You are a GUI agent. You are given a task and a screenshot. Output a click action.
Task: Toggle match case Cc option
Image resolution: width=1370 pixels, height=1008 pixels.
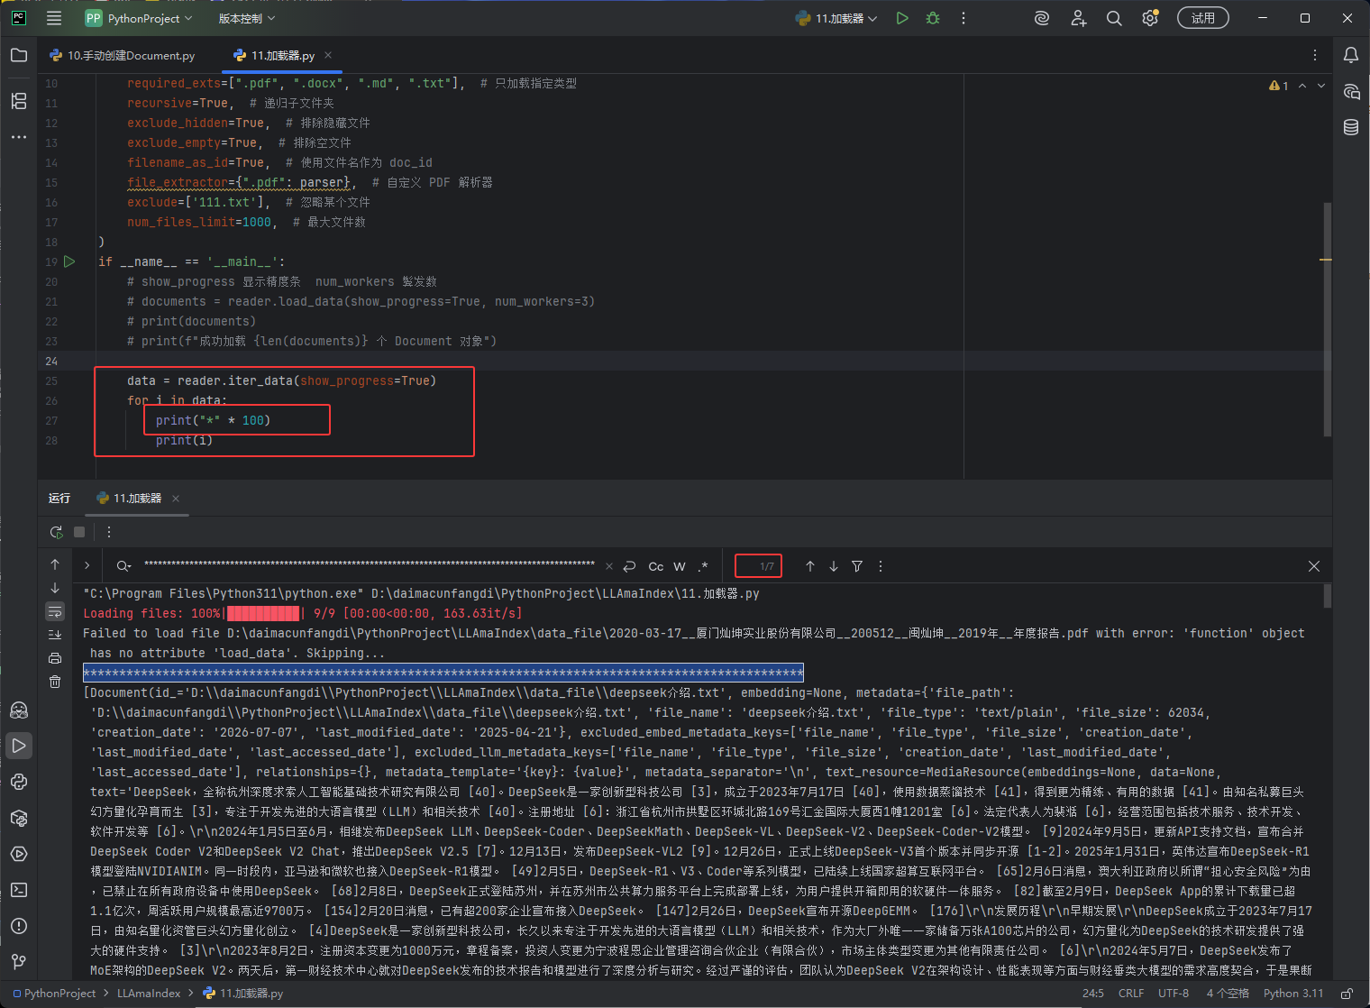[x=656, y=566]
